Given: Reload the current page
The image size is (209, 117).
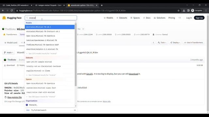Looking at the screenshot, I should click(x=12, y=10).
